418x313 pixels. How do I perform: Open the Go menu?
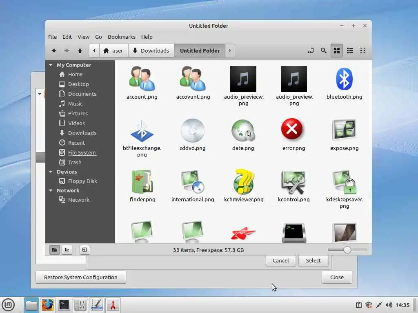coord(98,37)
